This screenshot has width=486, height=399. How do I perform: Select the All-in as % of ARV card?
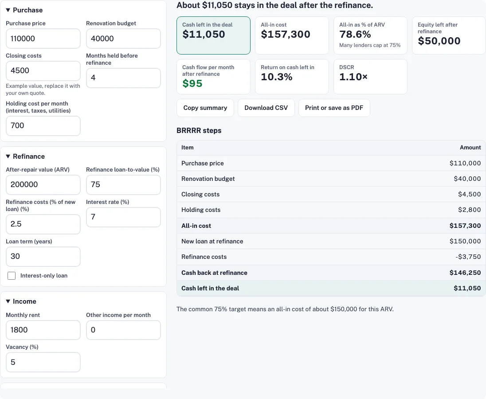click(370, 35)
